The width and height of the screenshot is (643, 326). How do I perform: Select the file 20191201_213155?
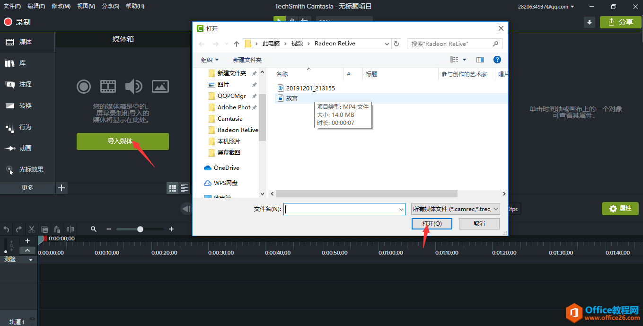click(306, 88)
